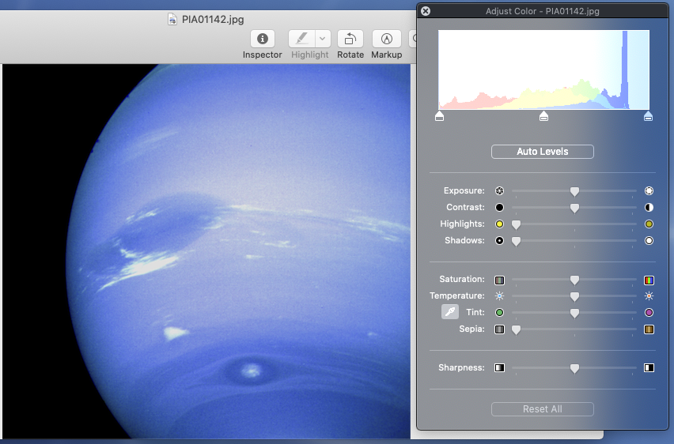Select the Tint eyedropper tool
This screenshot has width=674, height=444.
(x=449, y=313)
